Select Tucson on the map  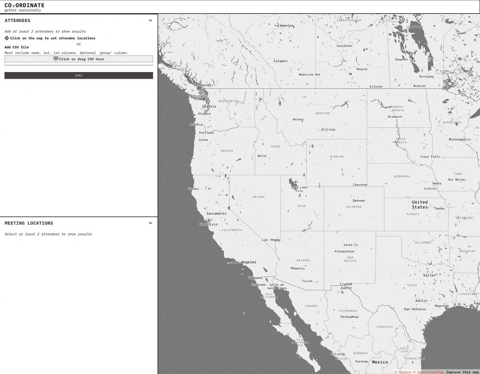pos(307,281)
